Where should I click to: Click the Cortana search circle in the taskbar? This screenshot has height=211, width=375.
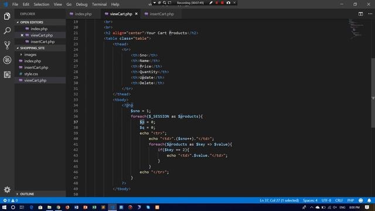[x=13, y=207]
